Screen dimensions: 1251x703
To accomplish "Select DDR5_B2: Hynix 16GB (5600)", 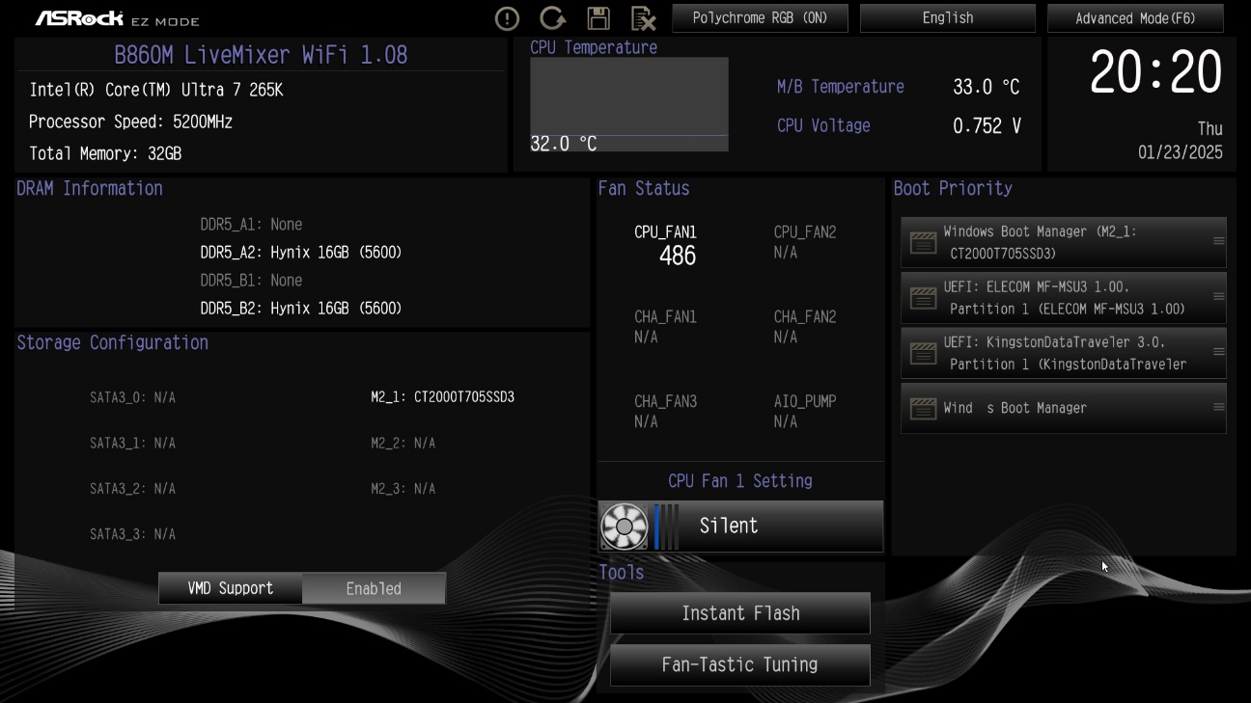I will click(301, 309).
